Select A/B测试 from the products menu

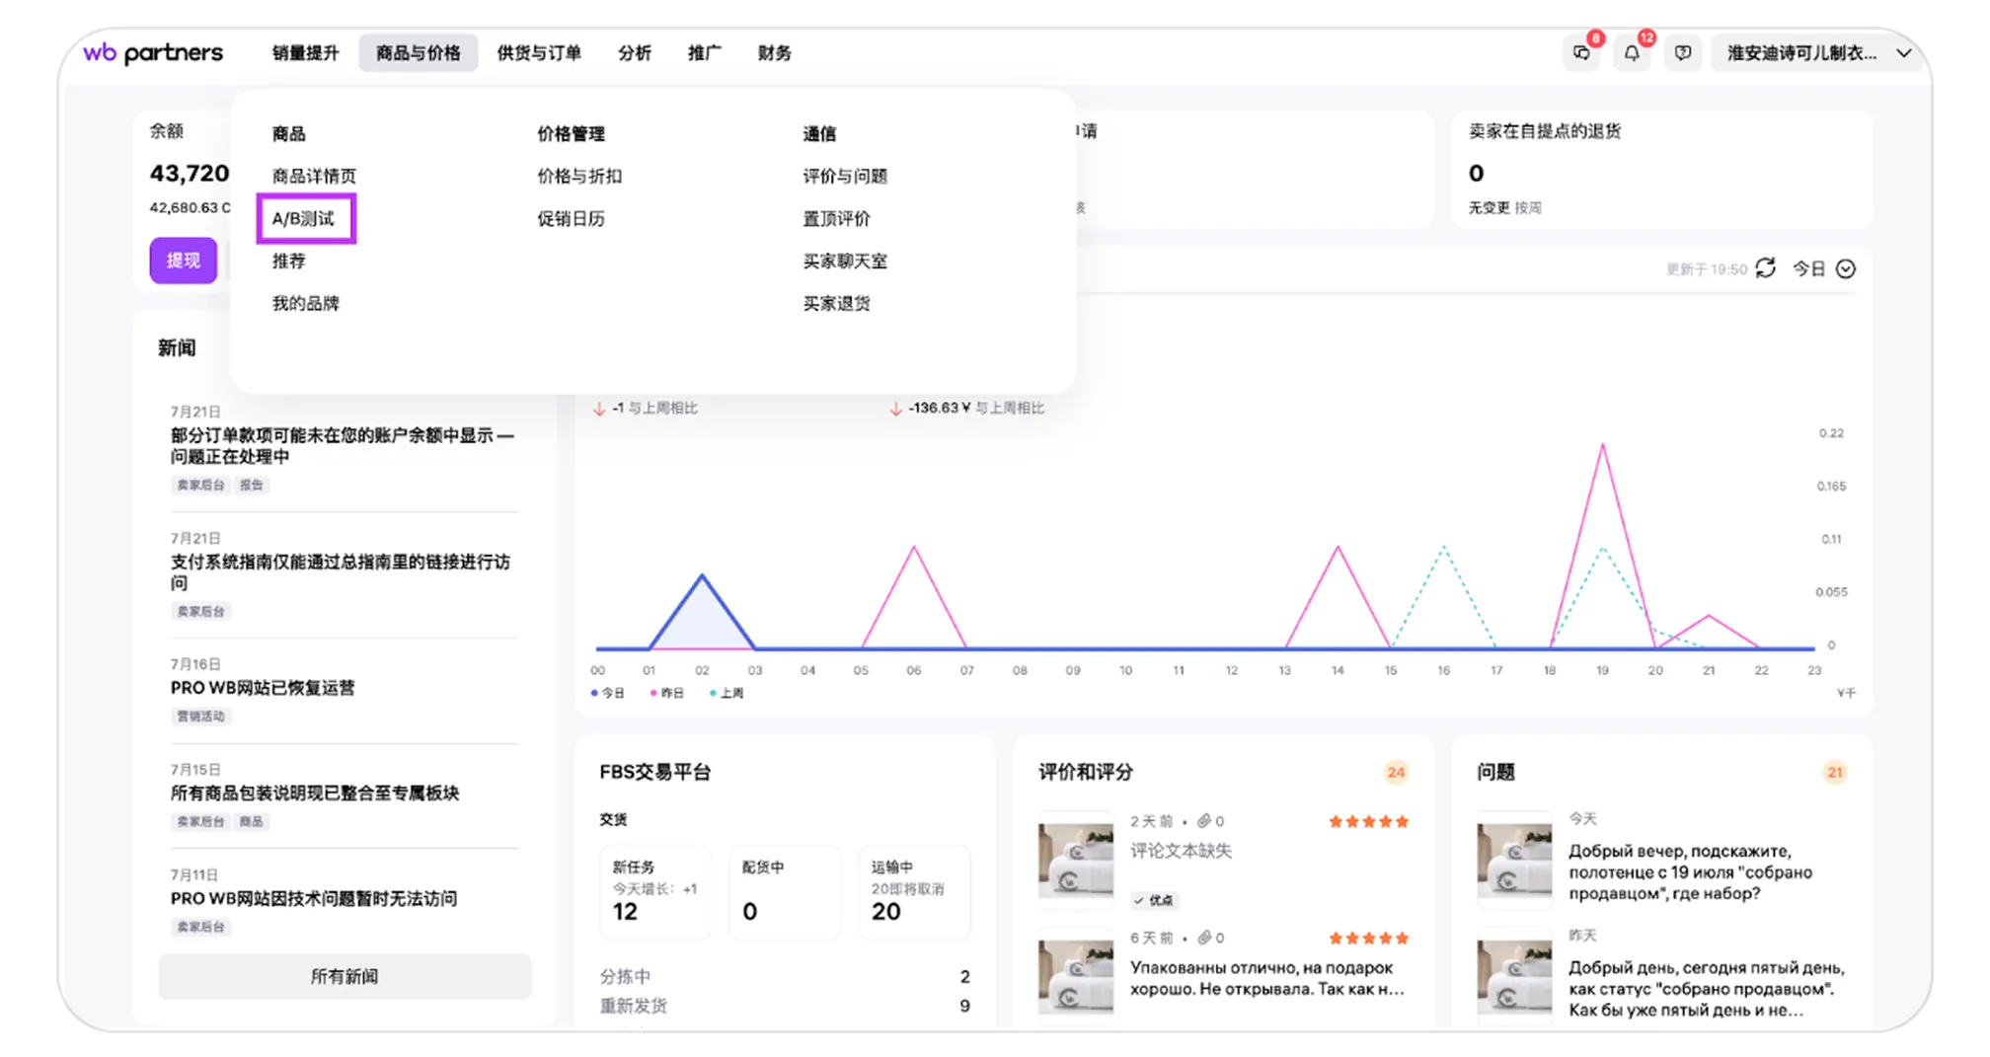[x=304, y=218]
